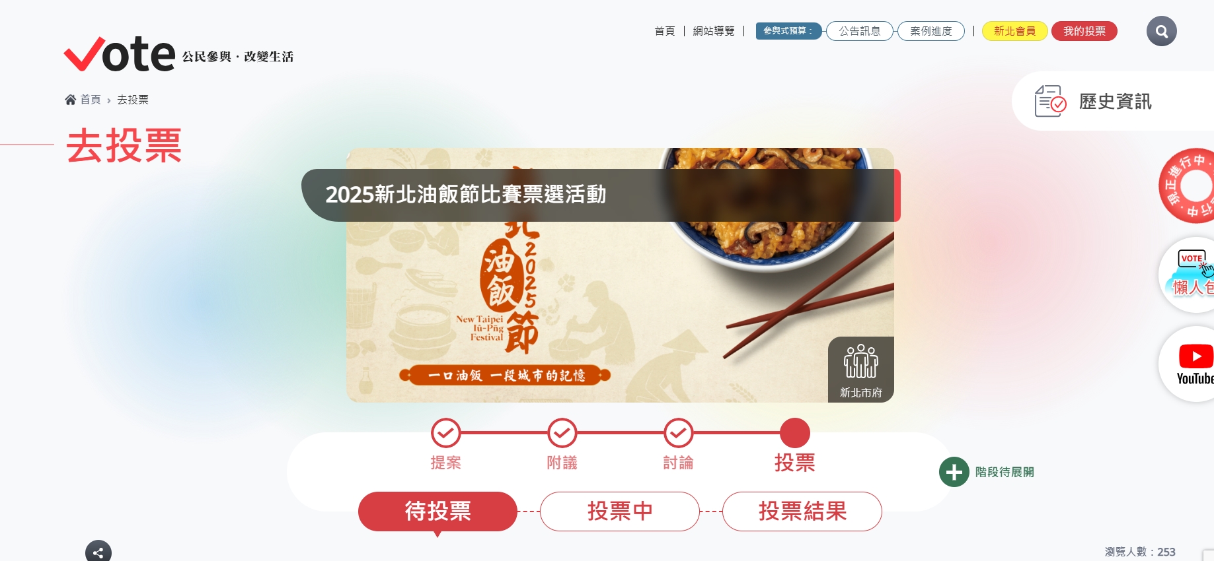
Task: Switch to the 投票結果 tab
Action: click(802, 511)
